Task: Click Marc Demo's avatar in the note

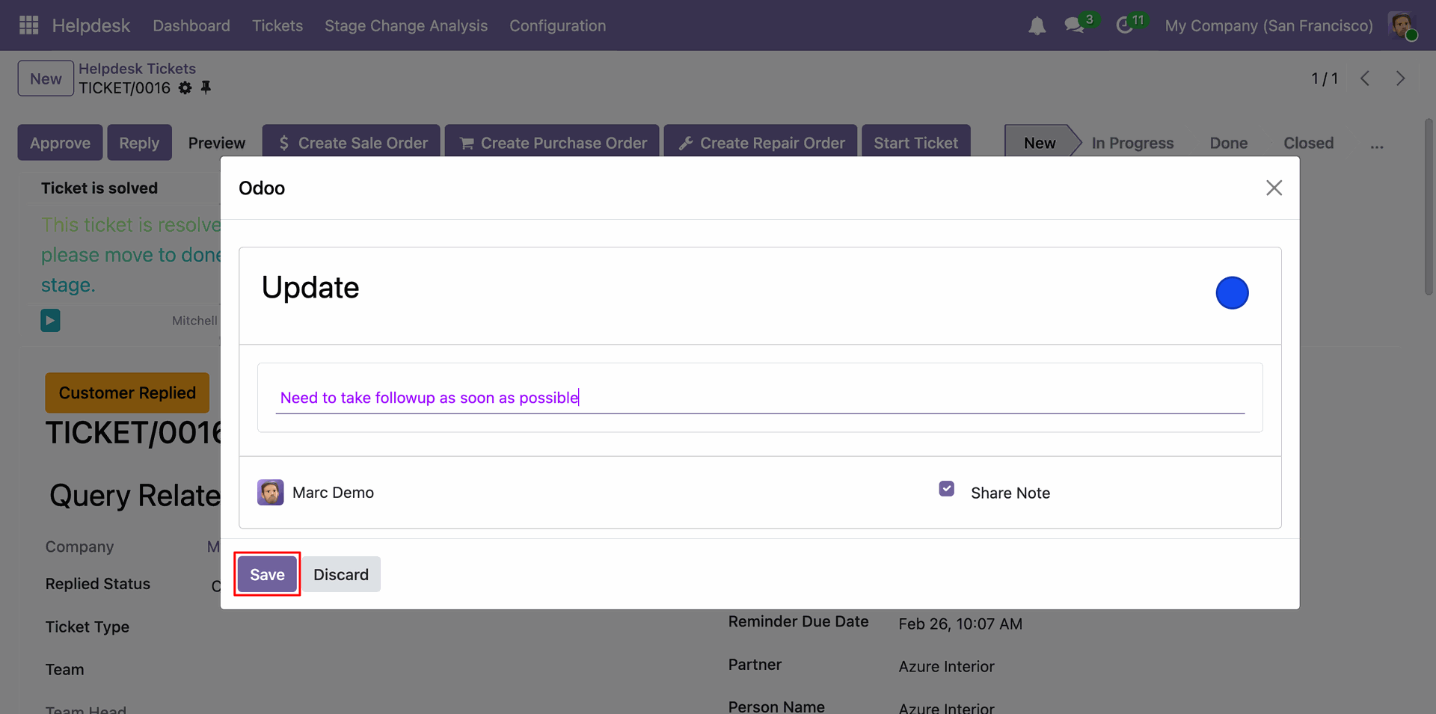Action: point(271,493)
